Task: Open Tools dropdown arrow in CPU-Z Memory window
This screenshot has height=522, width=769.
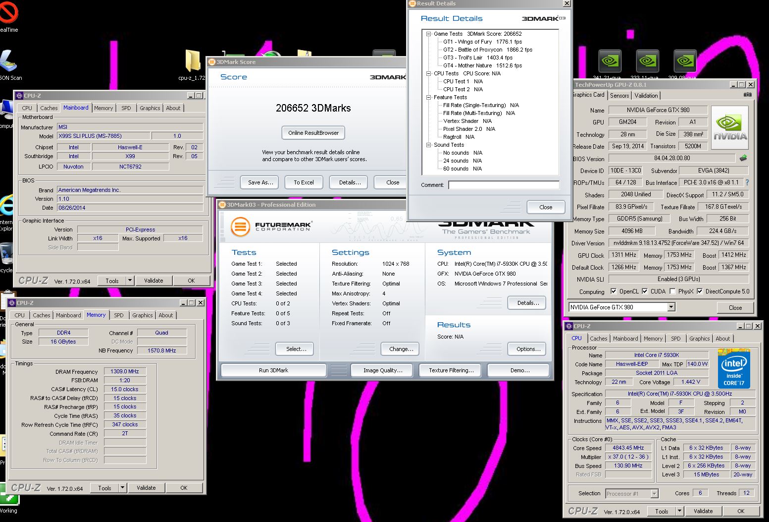Action: (x=122, y=488)
